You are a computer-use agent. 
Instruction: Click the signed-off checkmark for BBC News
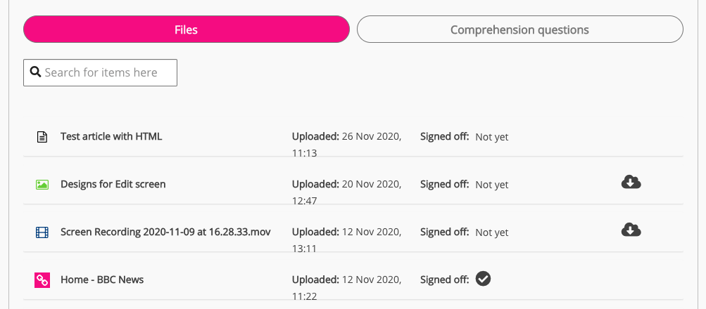point(483,279)
